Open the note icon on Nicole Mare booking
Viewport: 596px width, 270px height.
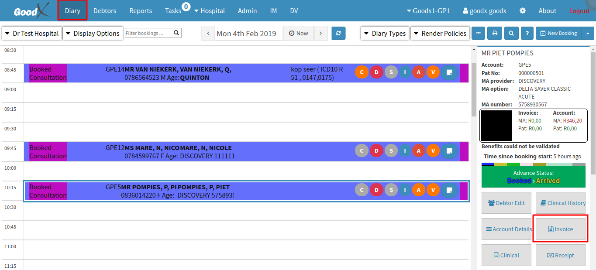tap(449, 150)
